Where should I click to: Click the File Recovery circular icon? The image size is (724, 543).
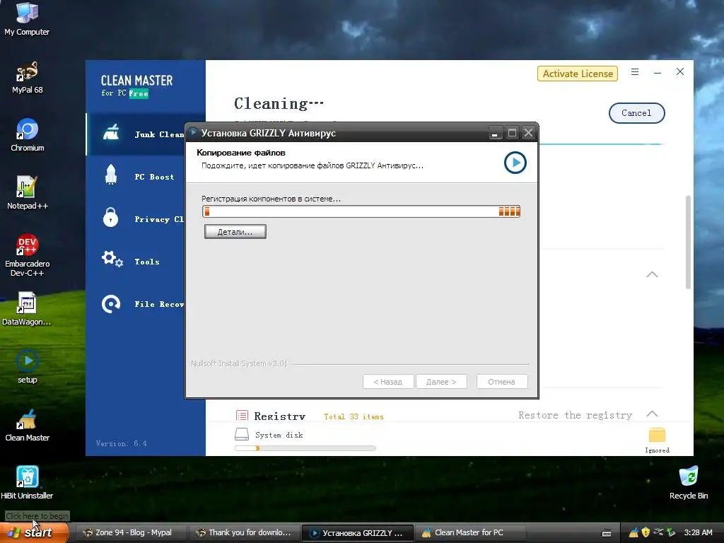click(111, 304)
